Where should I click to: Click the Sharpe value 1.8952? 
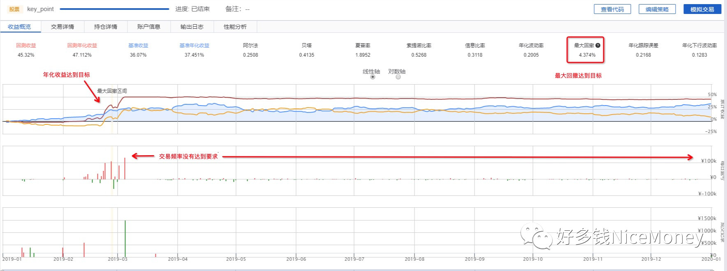click(363, 55)
